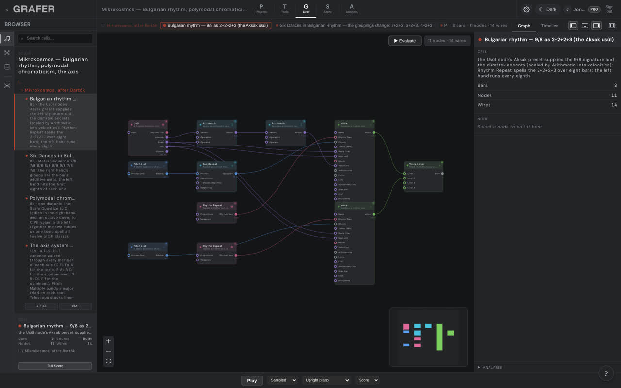The height and width of the screenshot is (388, 621).
Task: Add a new cell with + Cell
Action: point(41,306)
